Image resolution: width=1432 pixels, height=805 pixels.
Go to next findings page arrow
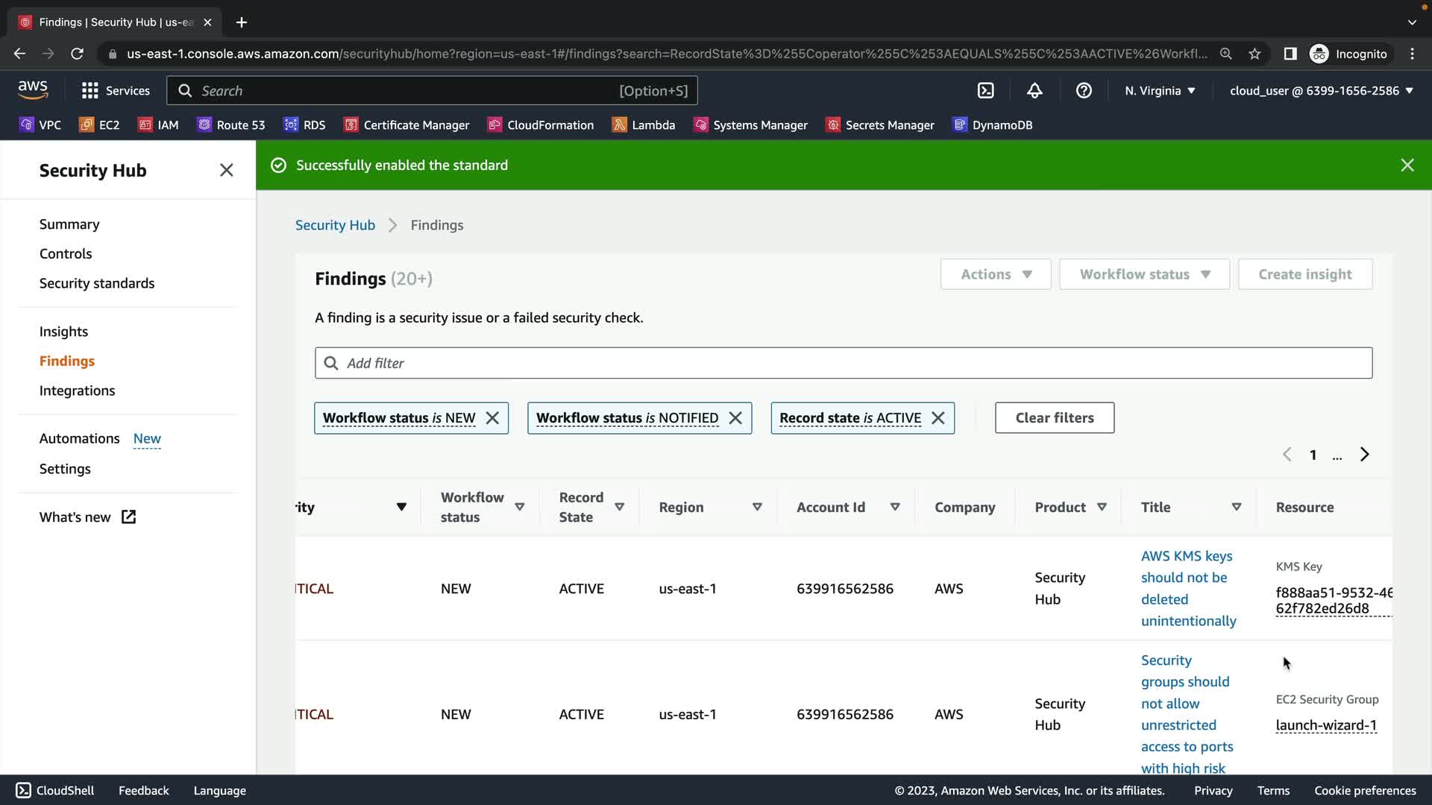(x=1364, y=455)
